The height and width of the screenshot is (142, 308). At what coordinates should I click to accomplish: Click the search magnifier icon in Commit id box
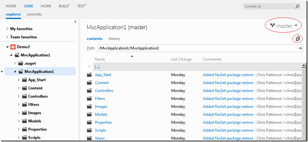click(x=297, y=7)
